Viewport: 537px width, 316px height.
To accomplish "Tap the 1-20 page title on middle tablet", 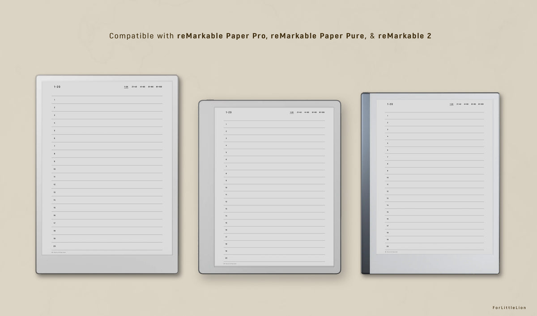I will pos(229,113).
